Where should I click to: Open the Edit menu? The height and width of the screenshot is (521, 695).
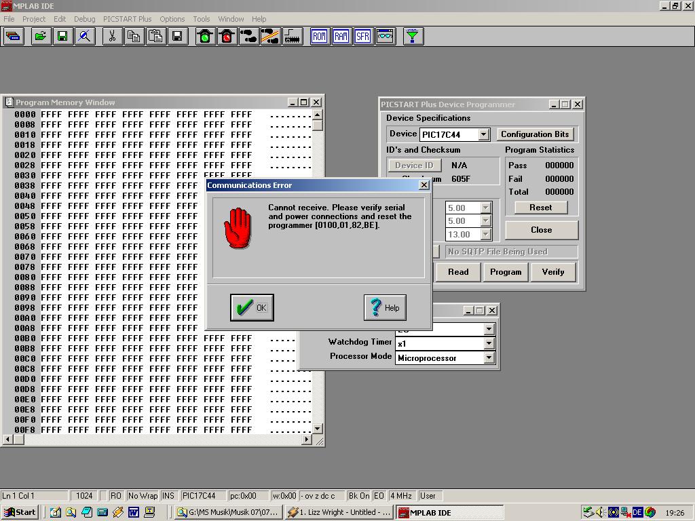[x=60, y=19]
